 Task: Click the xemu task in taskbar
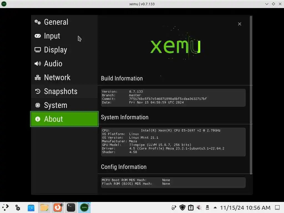pyautogui.click(x=84, y=207)
